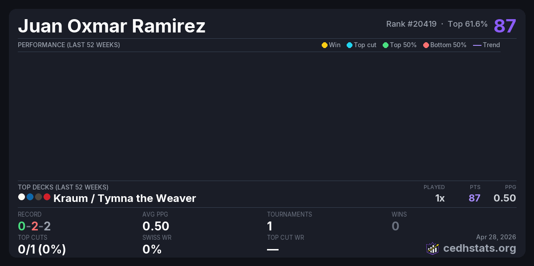This screenshot has width=534, height=266.
Task: Click the large purple 87 score in header
Action: tap(505, 26)
